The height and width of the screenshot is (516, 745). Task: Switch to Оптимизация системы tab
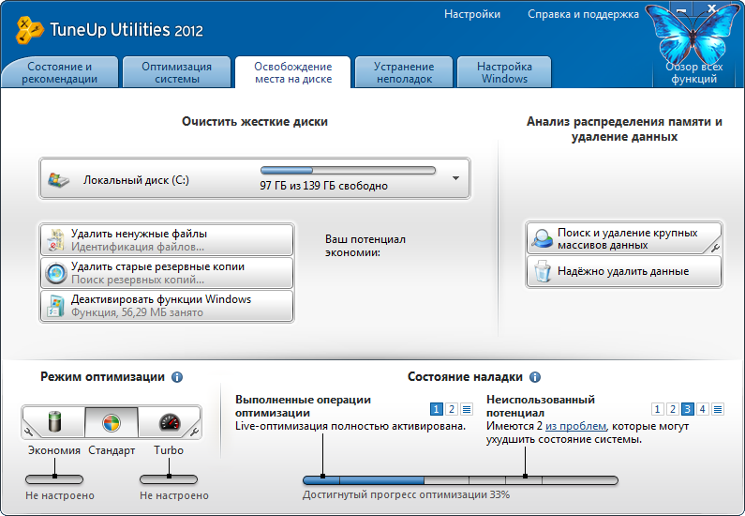pos(177,72)
